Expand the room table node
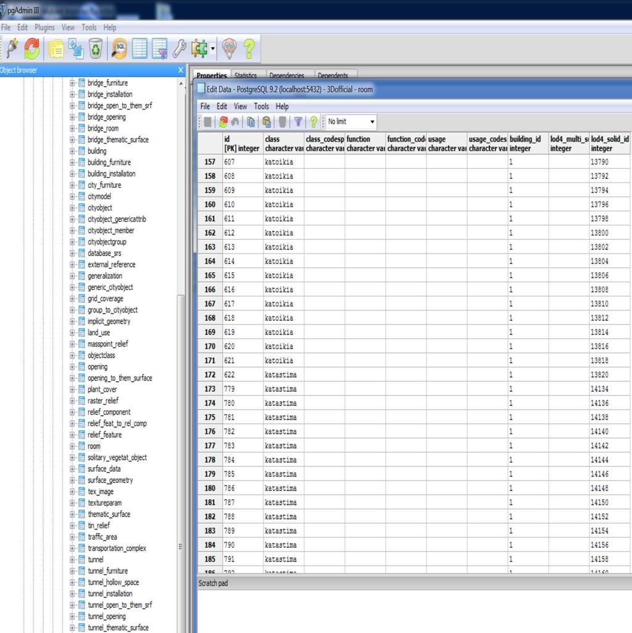This screenshot has width=632, height=633. (x=72, y=446)
